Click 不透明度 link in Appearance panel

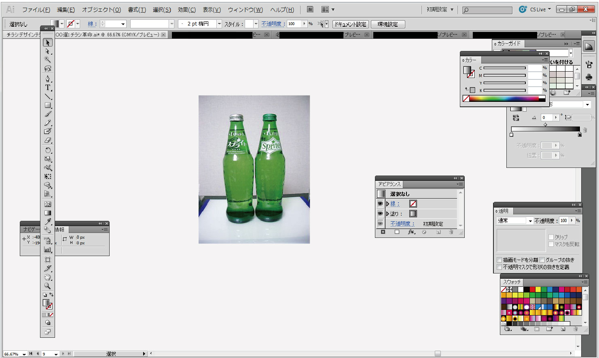[x=402, y=223]
